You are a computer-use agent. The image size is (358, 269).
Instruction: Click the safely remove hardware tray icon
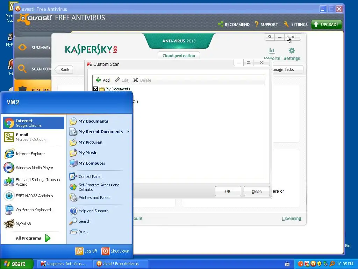tap(325, 264)
